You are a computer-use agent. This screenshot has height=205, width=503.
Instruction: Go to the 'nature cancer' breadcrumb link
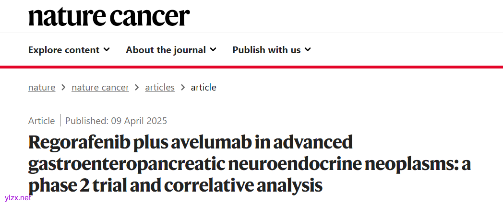[100, 87]
